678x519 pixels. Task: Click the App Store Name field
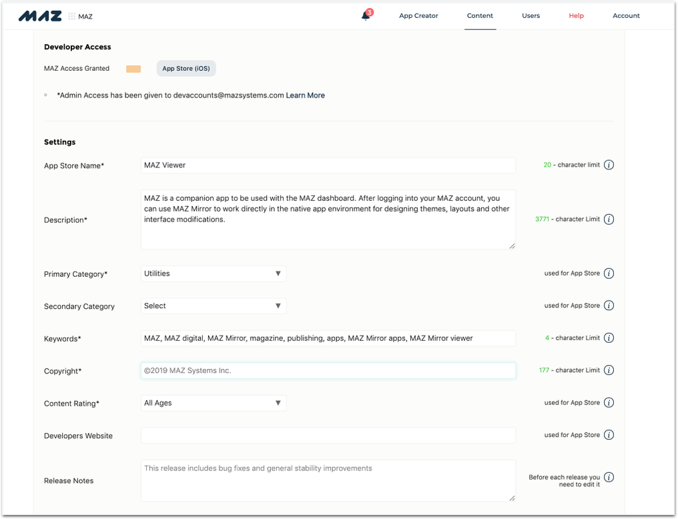[x=328, y=165]
